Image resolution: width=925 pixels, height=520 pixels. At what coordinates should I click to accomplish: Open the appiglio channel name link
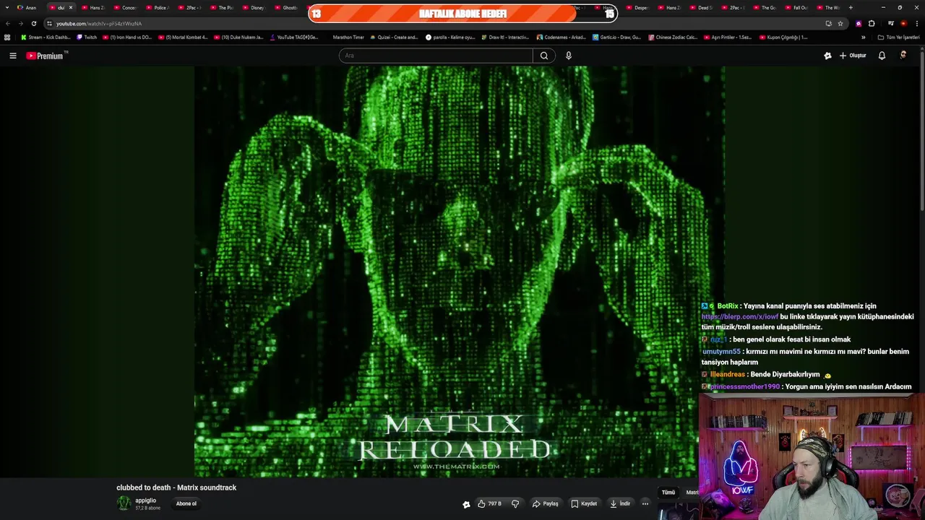[145, 500]
